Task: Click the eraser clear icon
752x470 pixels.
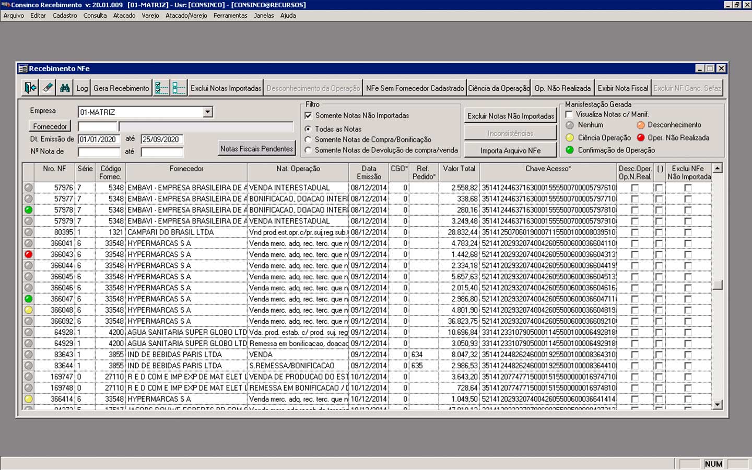Action: click(x=48, y=88)
